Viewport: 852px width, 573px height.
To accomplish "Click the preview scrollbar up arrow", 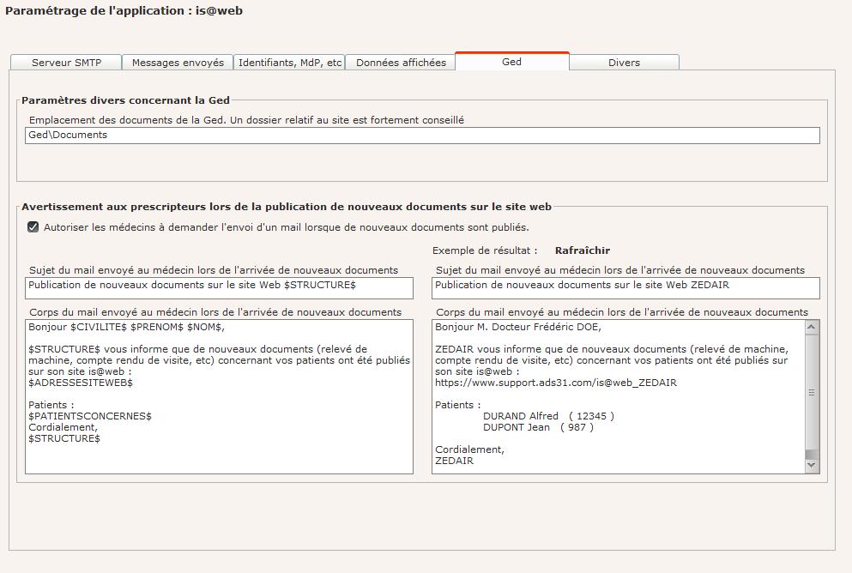I will [812, 327].
